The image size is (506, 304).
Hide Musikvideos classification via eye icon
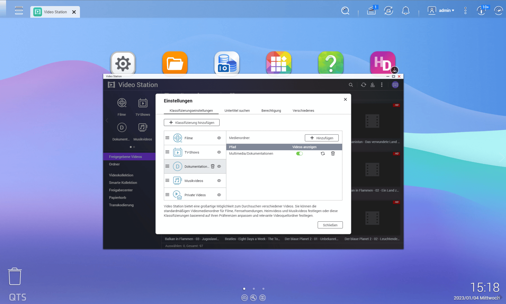coord(219,181)
